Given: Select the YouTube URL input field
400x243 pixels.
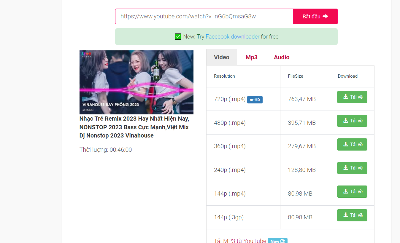Looking at the screenshot, I should coord(204,16).
